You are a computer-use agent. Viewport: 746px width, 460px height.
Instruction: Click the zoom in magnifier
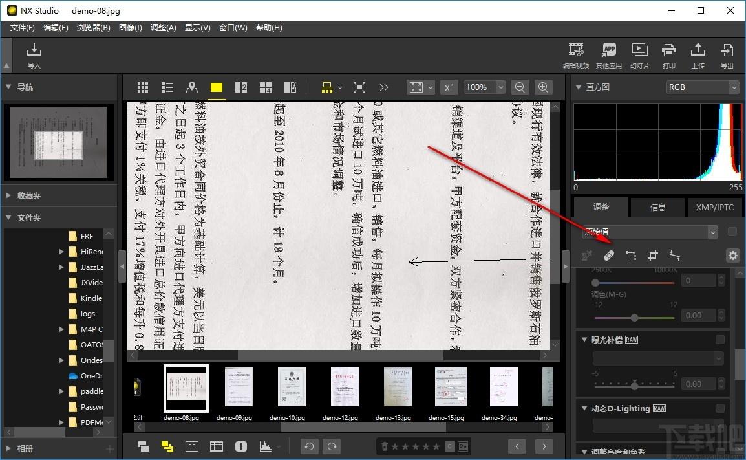click(x=543, y=87)
